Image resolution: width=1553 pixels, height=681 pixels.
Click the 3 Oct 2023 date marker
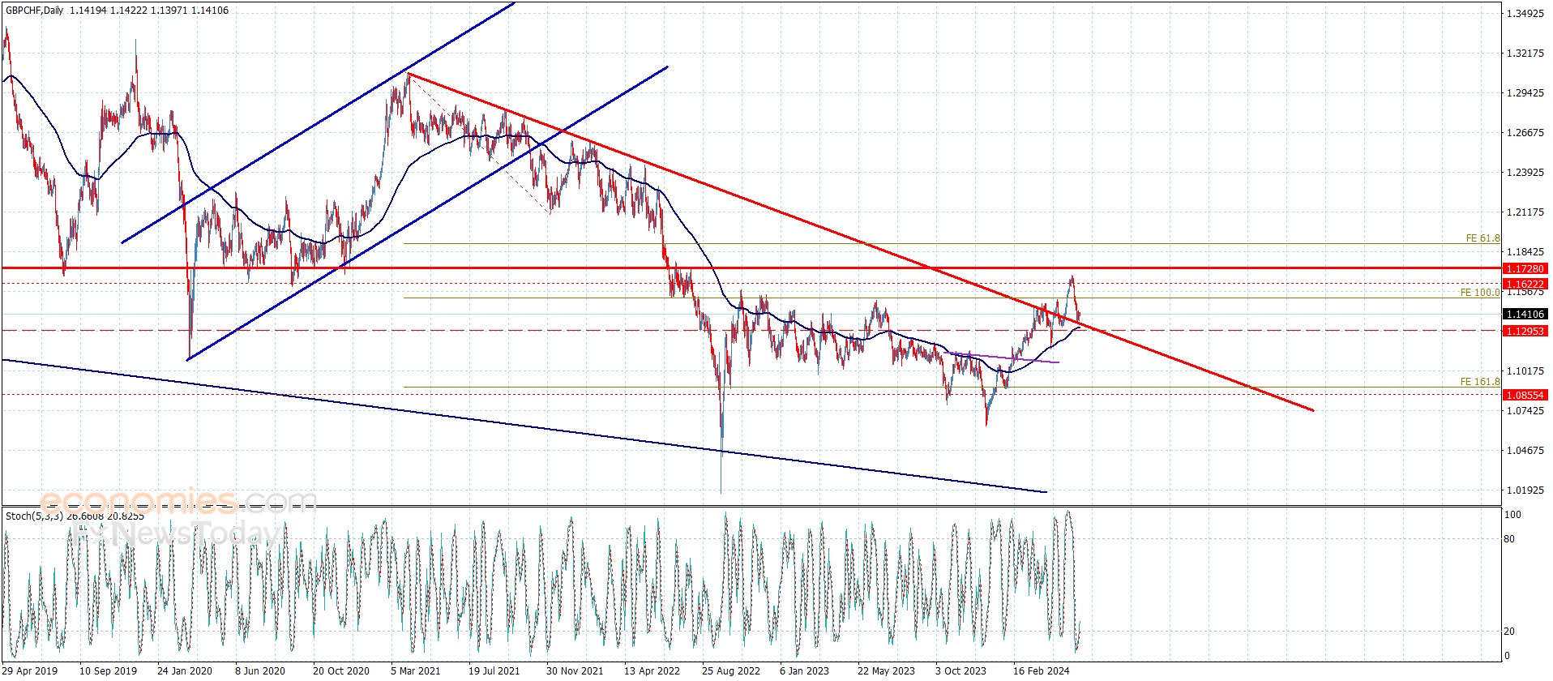pyautogui.click(x=960, y=670)
